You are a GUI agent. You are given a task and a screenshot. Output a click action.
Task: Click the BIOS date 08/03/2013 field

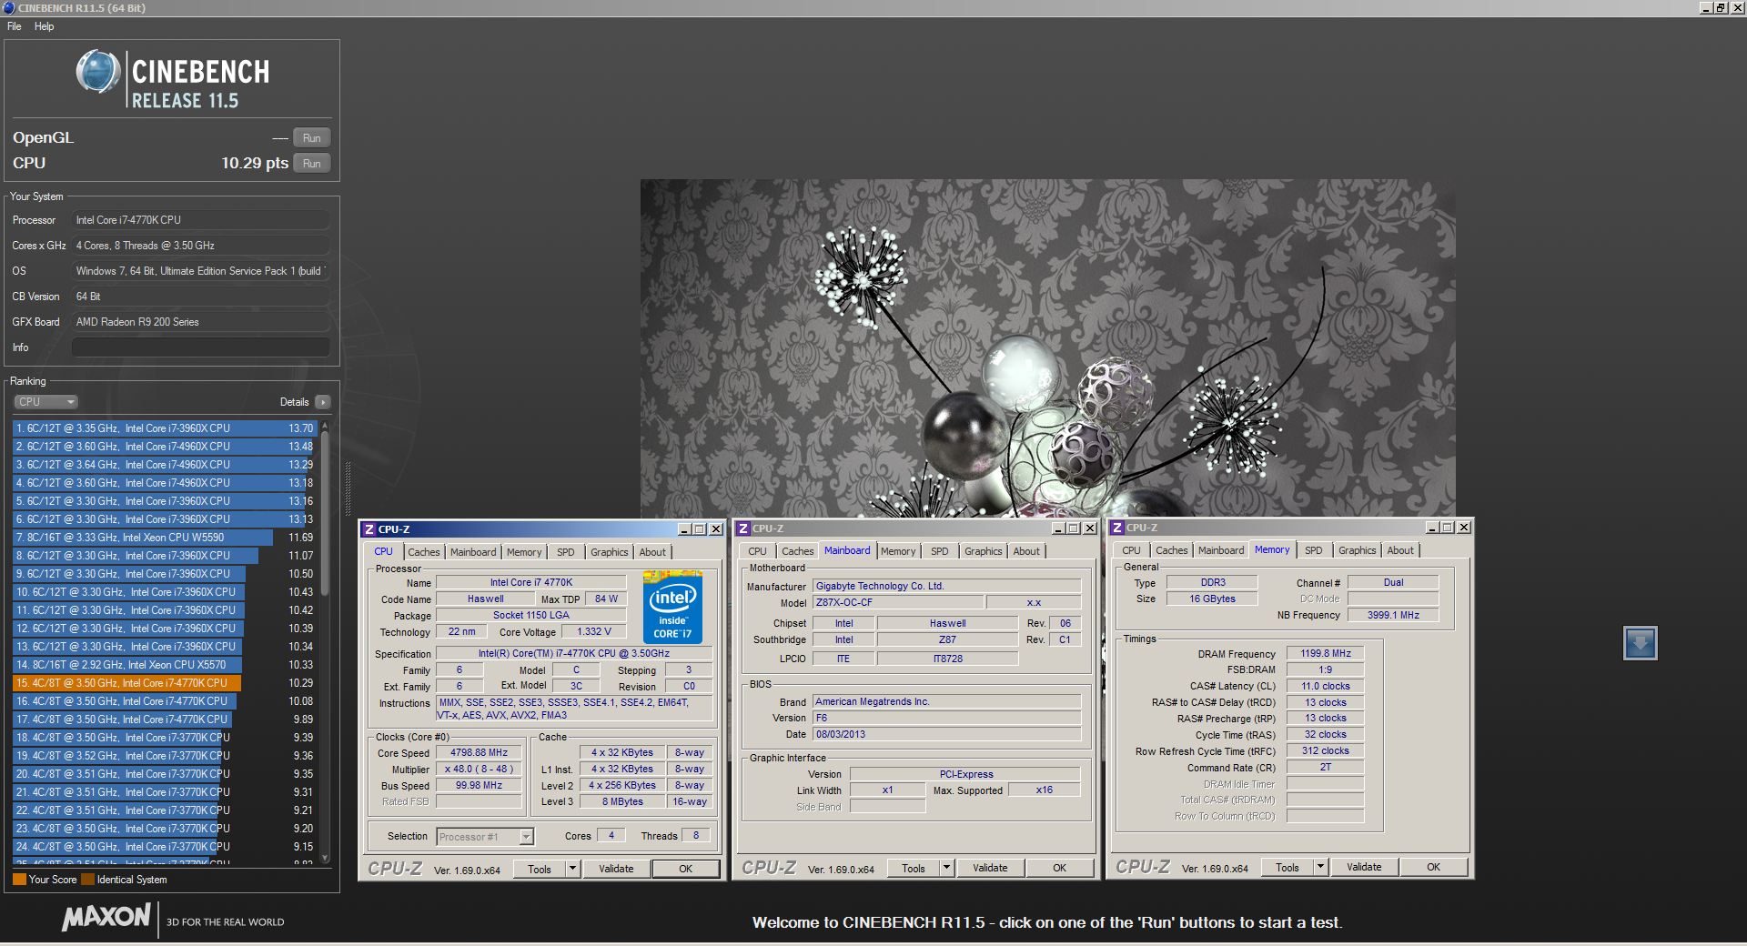[947, 734]
